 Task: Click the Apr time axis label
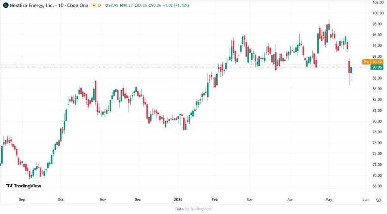point(290,199)
